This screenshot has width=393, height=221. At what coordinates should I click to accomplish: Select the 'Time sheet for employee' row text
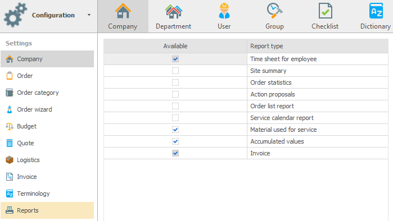pos(283,59)
